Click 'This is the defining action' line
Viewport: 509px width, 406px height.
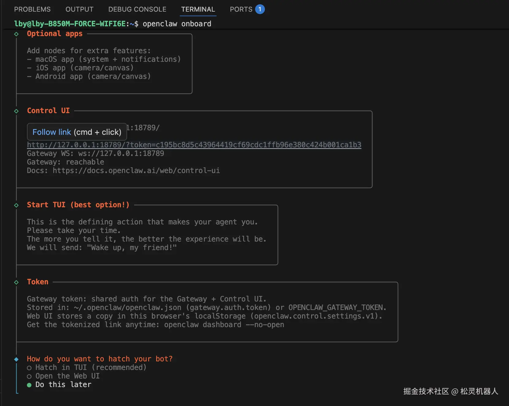point(142,222)
